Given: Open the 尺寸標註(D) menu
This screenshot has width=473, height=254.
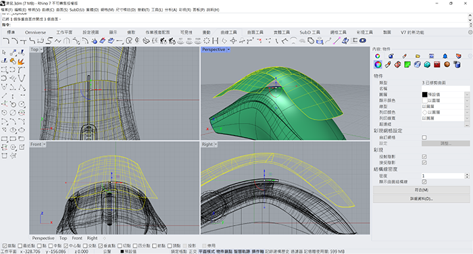Looking at the screenshot, I should pos(126,9).
